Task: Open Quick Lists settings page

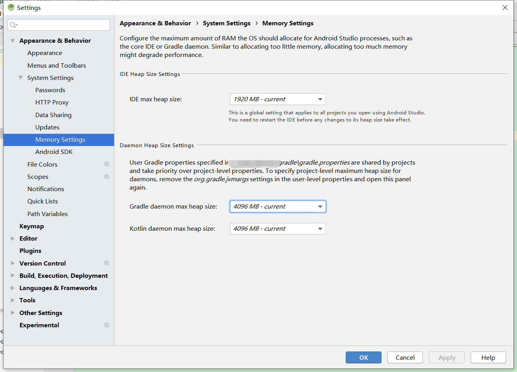Action: (x=42, y=201)
